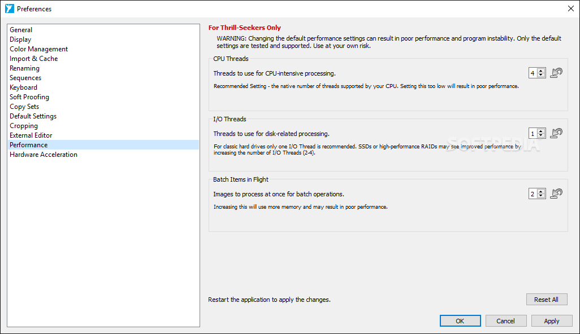This screenshot has width=580, height=334.
Task: Open the Display preferences category
Action: pos(103,39)
